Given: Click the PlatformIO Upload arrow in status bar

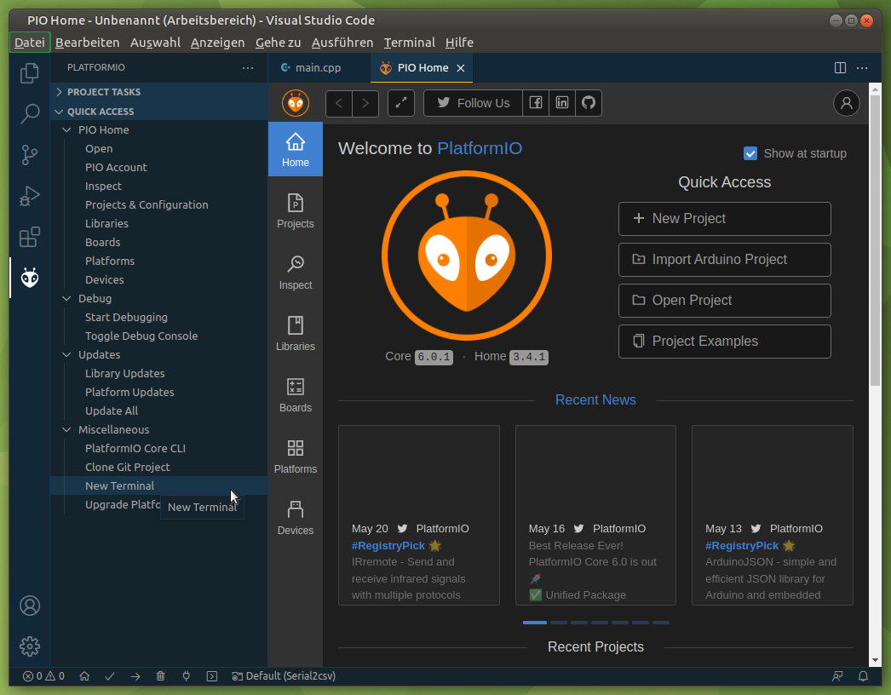Looking at the screenshot, I should (135, 676).
